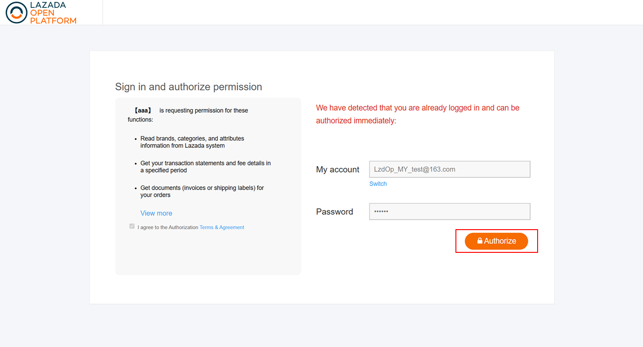Click the OPEN PLATFORM text in the logo
Screen dimensions: 643x347
49,16
